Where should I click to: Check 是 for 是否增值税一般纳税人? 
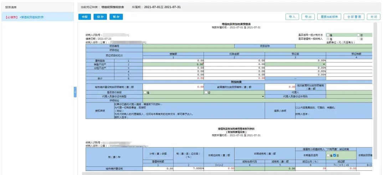pyautogui.click(x=328, y=39)
